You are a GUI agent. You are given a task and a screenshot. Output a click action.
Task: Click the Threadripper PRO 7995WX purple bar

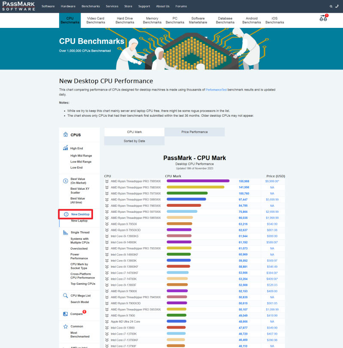pos(198,181)
